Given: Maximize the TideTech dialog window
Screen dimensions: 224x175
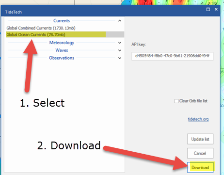Looking at the screenshot, I should tap(208, 9).
